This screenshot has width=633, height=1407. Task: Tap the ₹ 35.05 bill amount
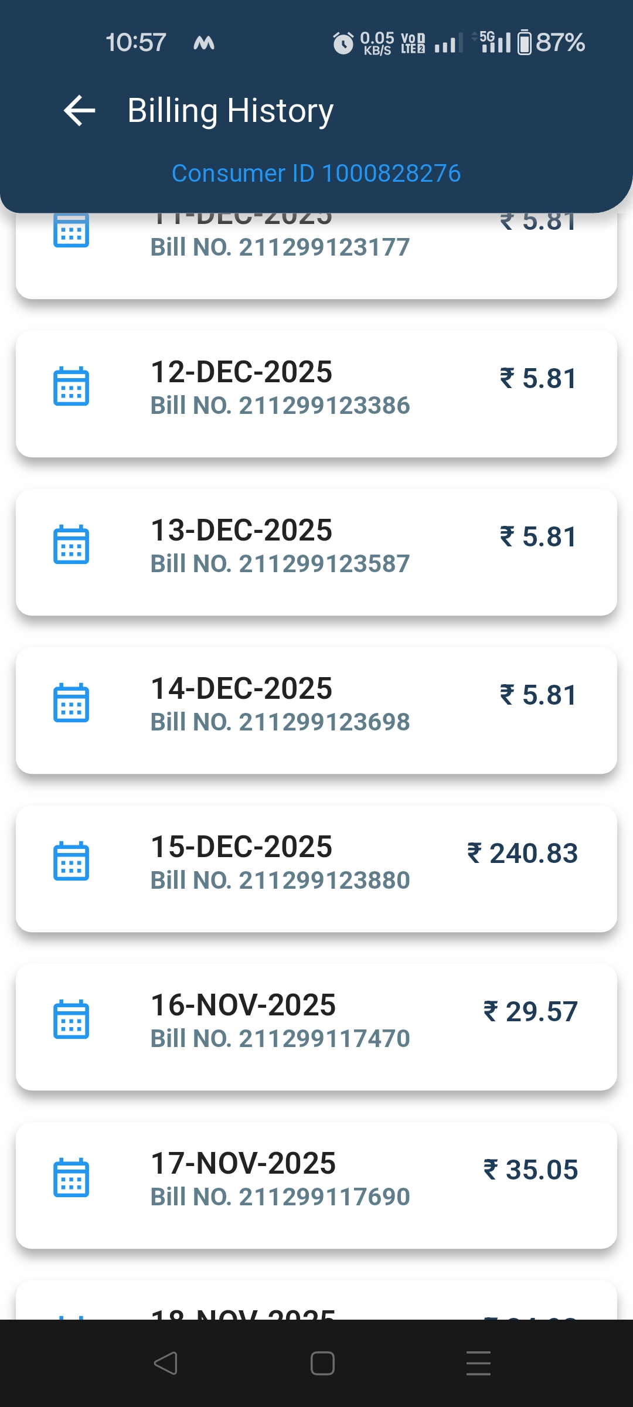pyautogui.click(x=530, y=1170)
